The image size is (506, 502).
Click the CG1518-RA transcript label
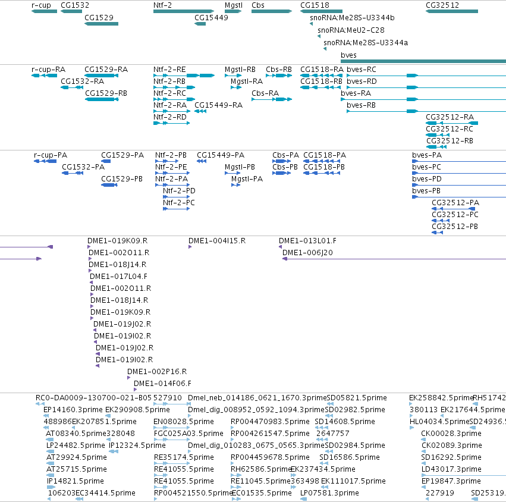[322, 70]
